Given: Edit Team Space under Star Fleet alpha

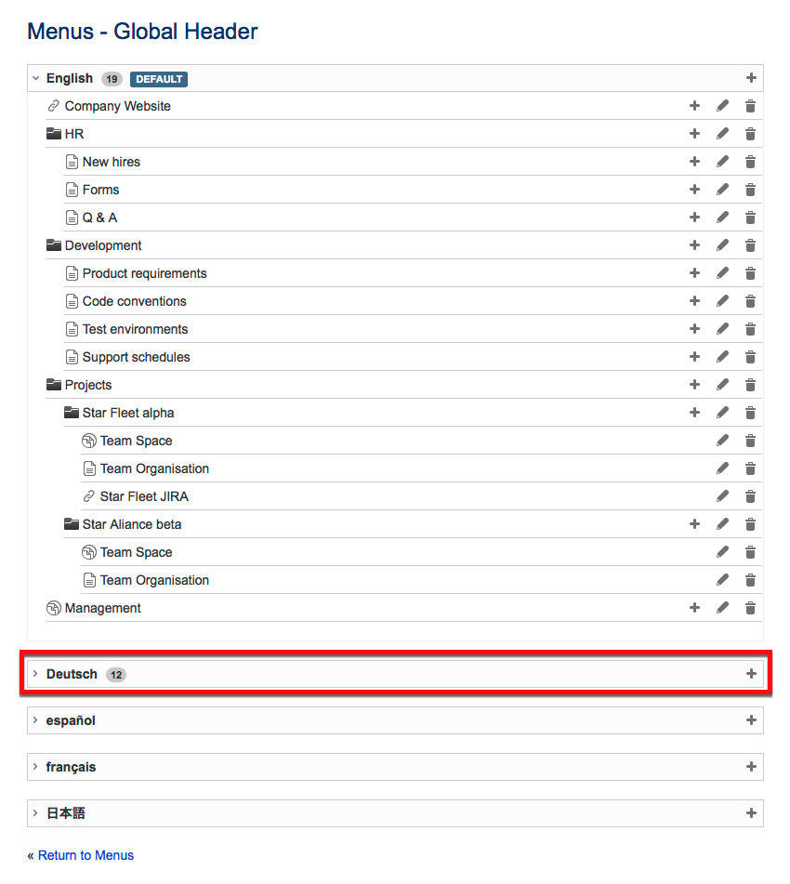Looking at the screenshot, I should click(722, 441).
